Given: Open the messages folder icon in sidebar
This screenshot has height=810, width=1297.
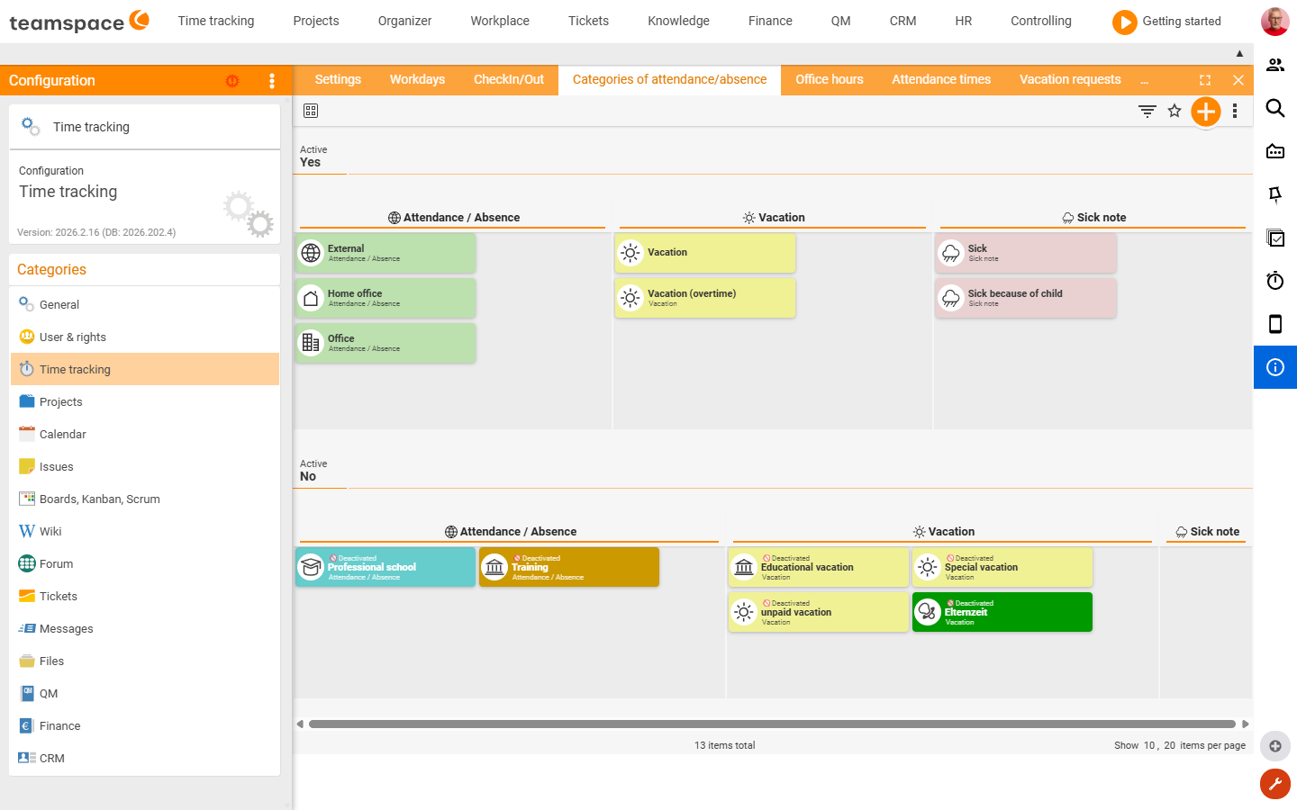Looking at the screenshot, I should point(1275,151).
